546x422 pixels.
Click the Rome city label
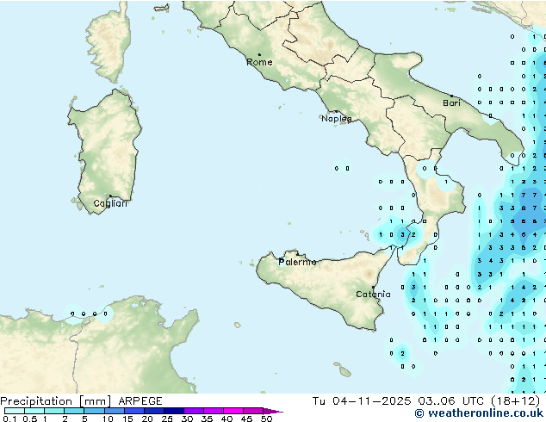259,62
